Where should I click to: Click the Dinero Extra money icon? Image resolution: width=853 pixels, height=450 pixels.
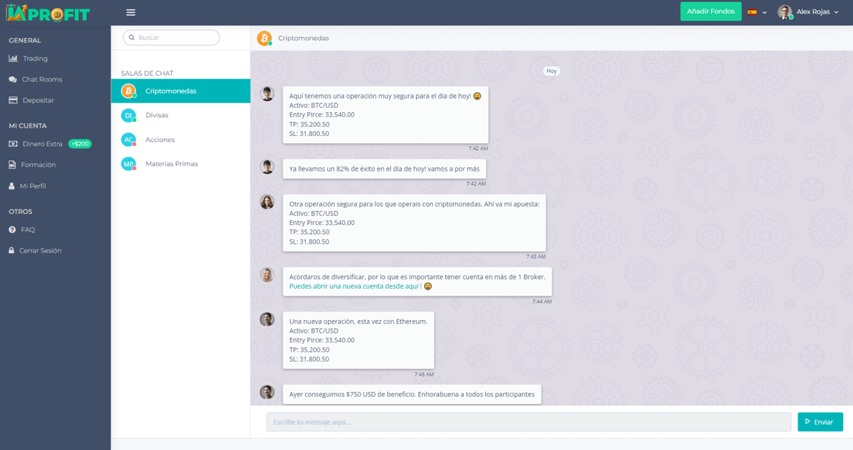tap(13, 144)
